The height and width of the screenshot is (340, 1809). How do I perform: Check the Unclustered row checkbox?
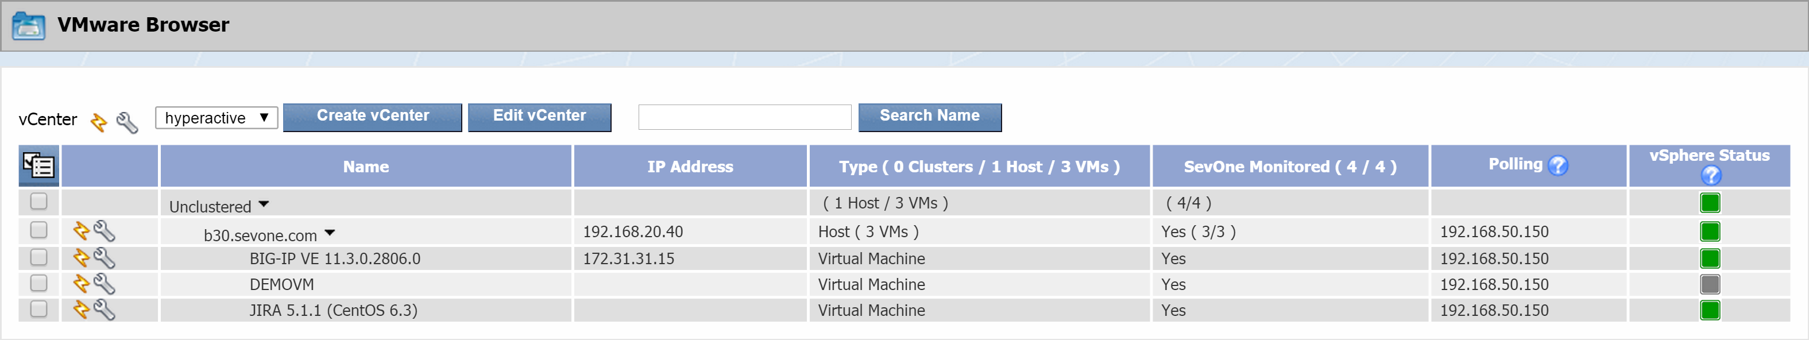[x=38, y=202]
